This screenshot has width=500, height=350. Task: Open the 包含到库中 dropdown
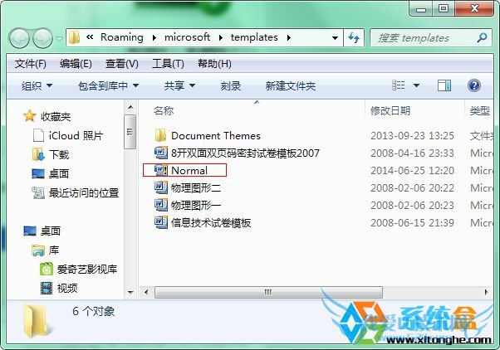[x=109, y=85]
